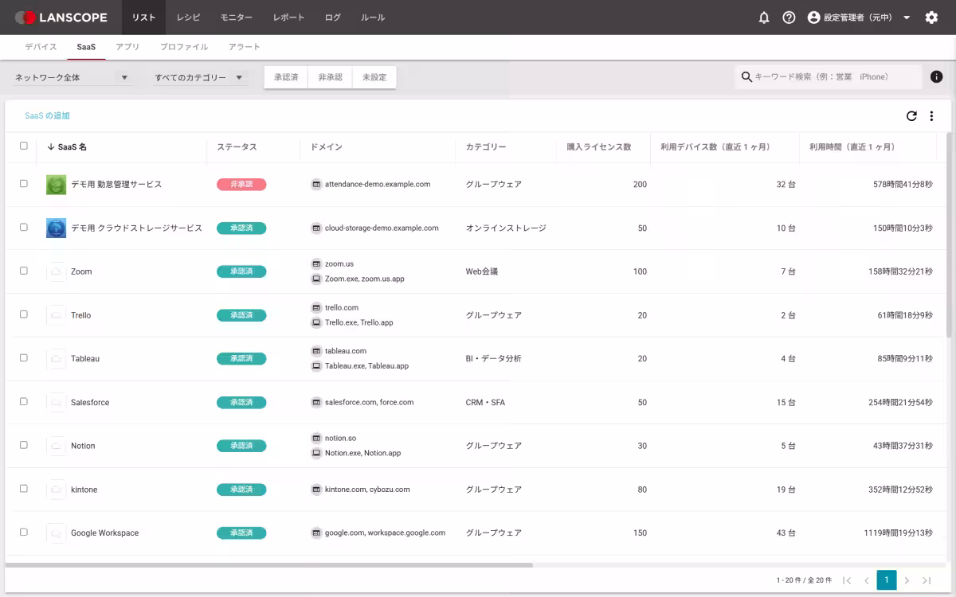Filter by 非承認 status button

pyautogui.click(x=330, y=77)
